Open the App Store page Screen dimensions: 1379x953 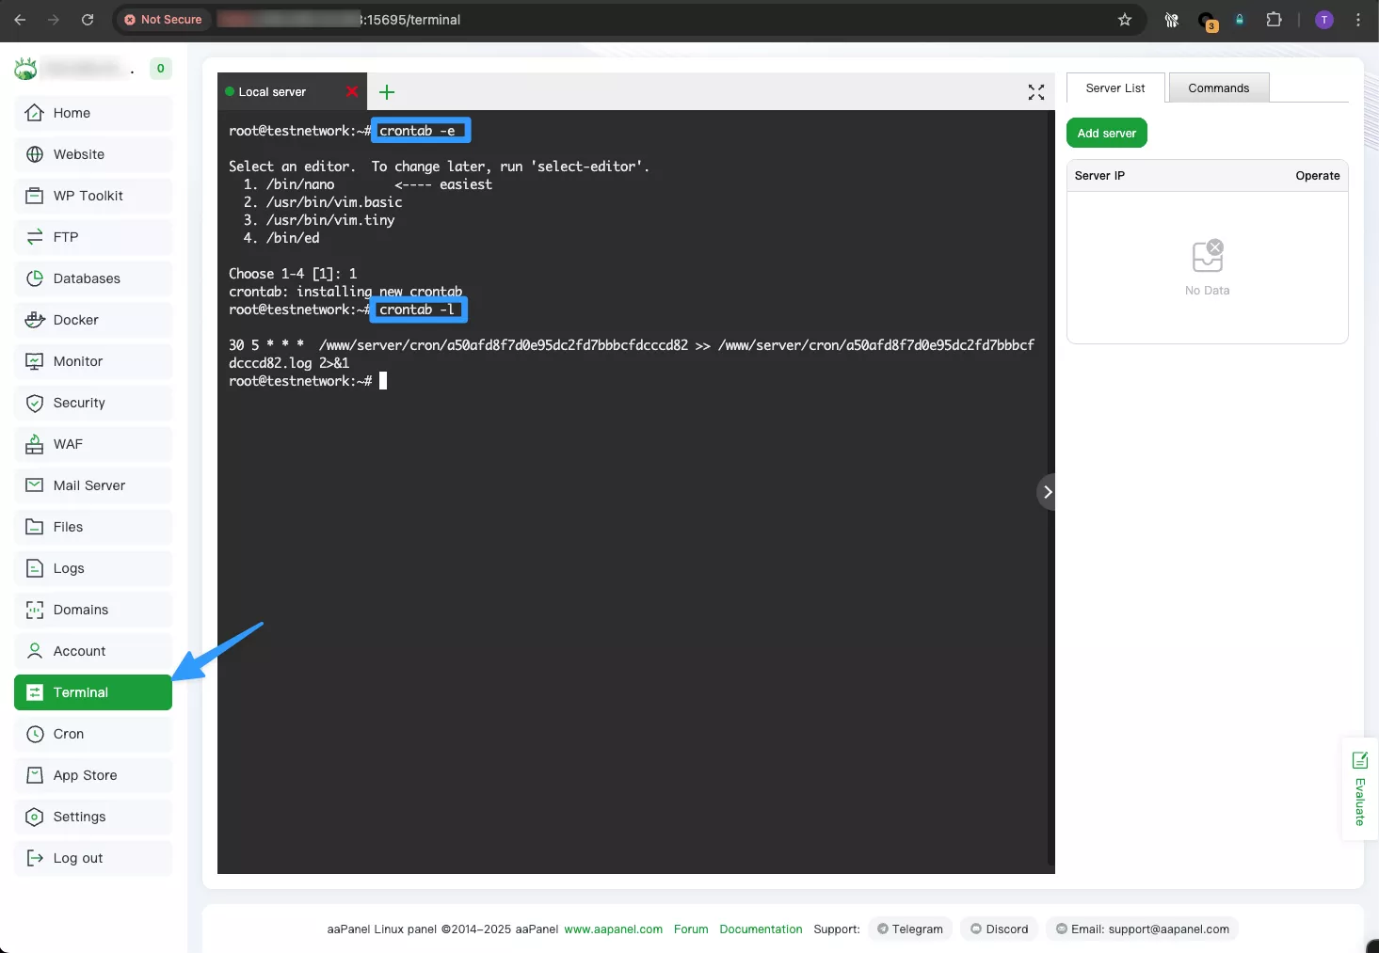coord(93,775)
